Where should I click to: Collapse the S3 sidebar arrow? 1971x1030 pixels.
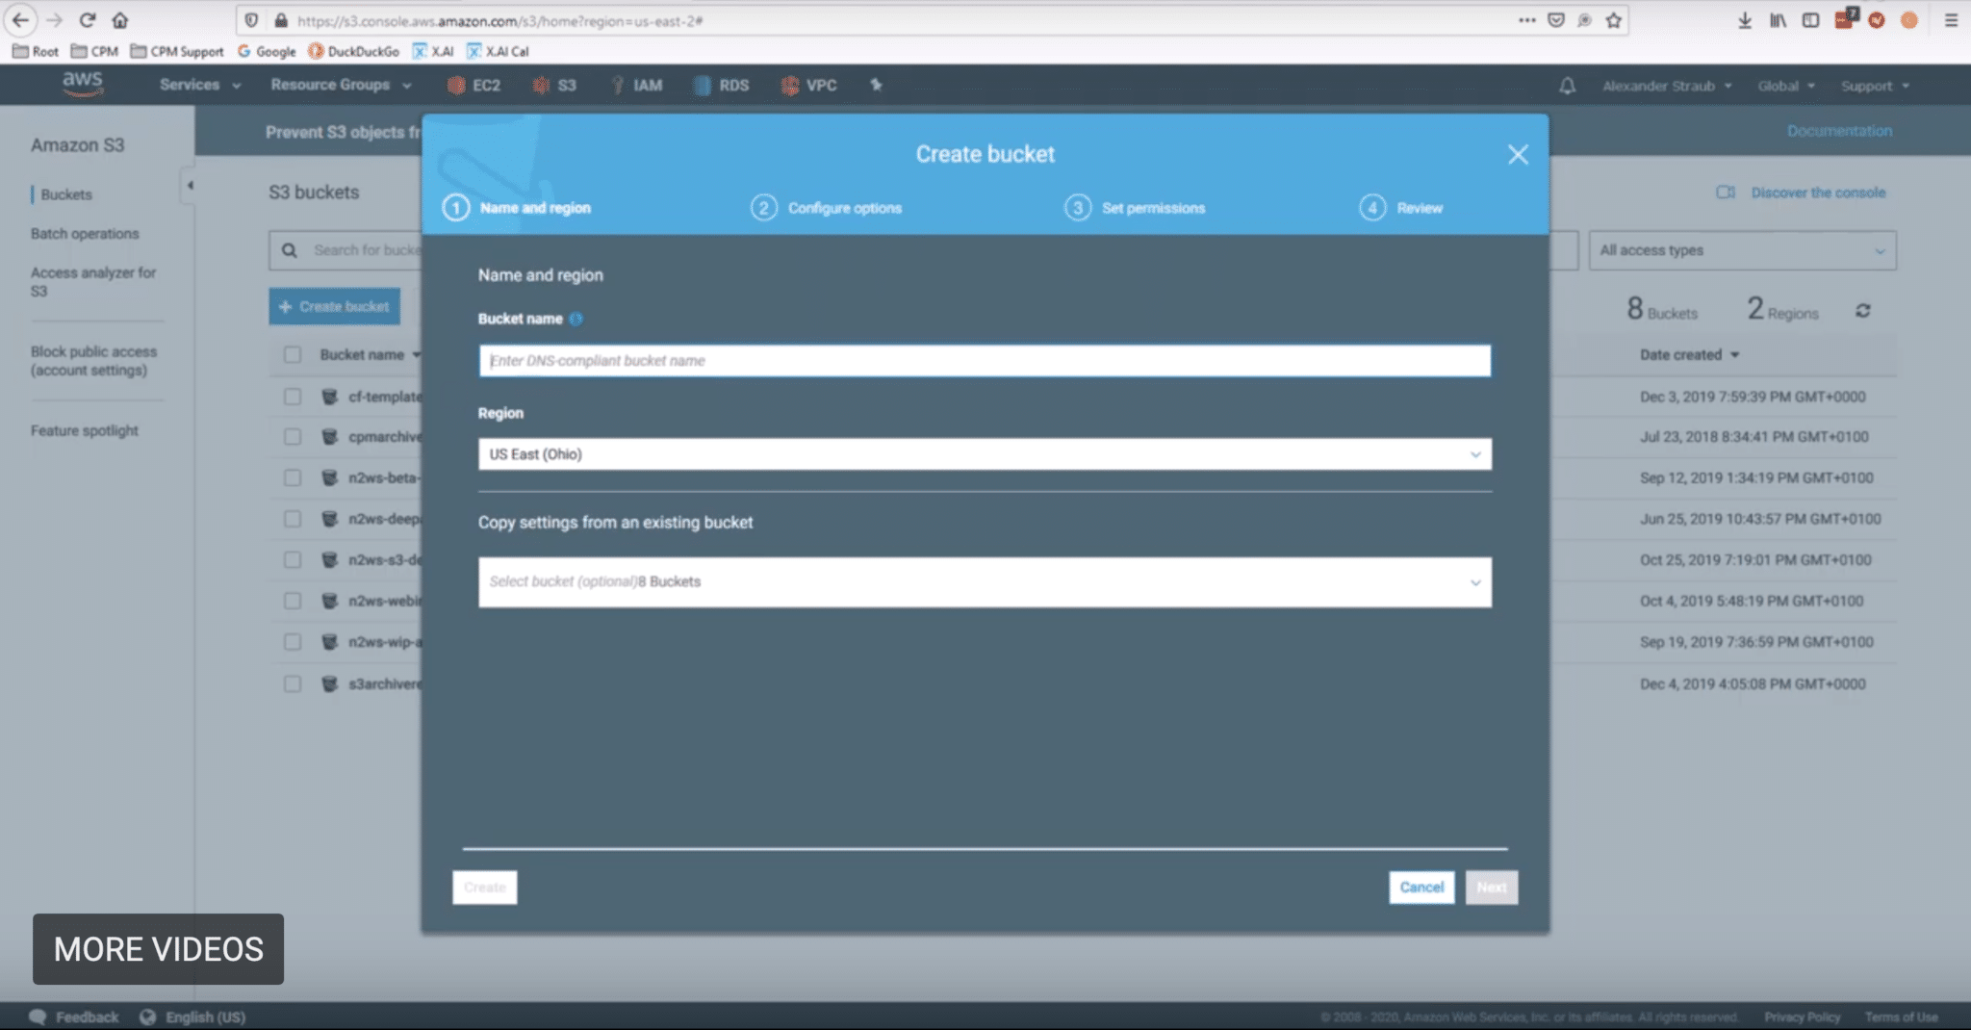190,185
